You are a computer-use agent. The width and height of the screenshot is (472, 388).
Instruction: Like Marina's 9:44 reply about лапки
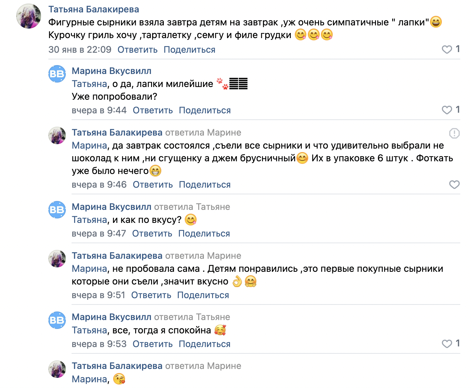(x=447, y=110)
